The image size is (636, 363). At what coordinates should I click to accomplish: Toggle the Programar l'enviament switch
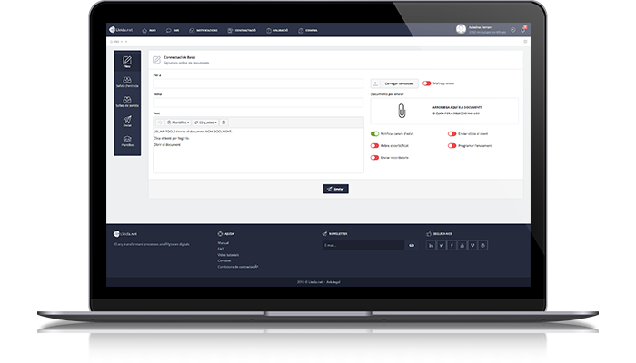click(452, 145)
